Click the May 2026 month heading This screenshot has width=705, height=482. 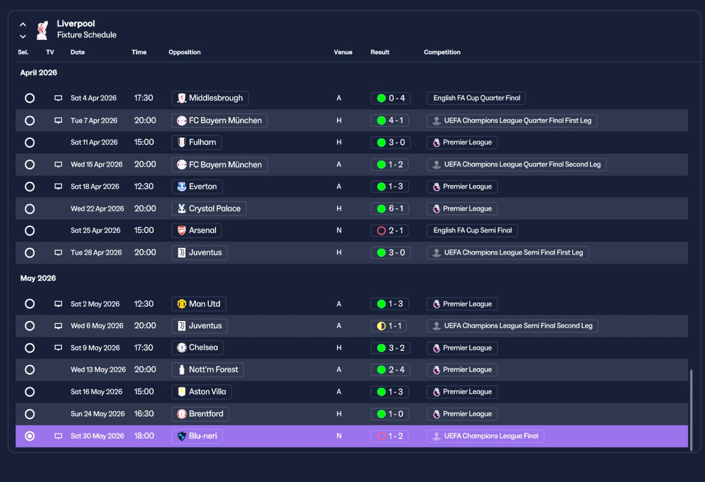38,278
